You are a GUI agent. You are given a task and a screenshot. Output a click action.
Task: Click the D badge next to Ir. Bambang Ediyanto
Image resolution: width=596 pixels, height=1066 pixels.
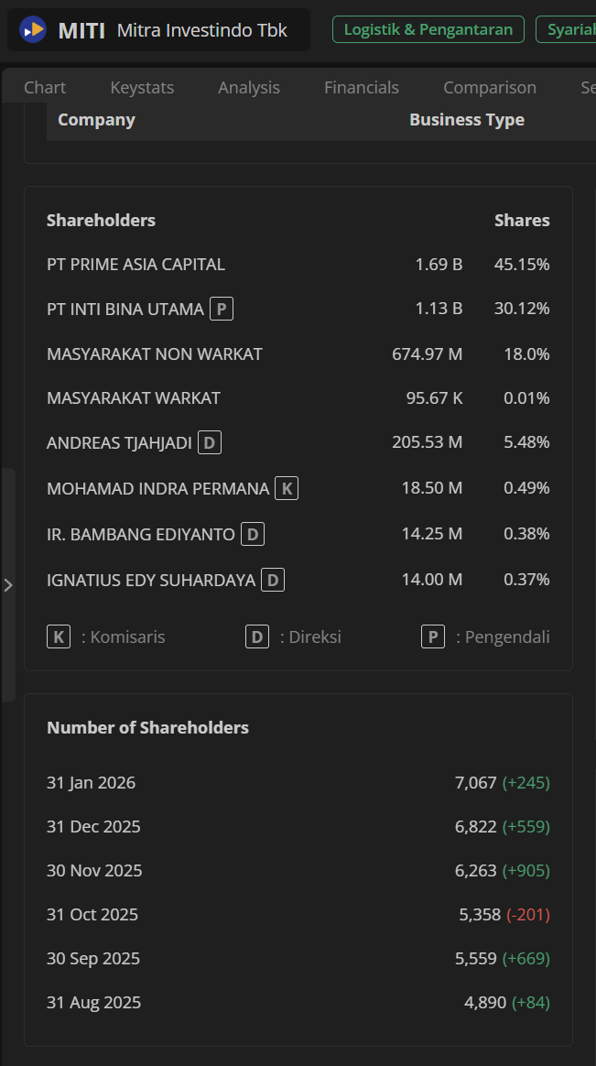[x=253, y=534]
